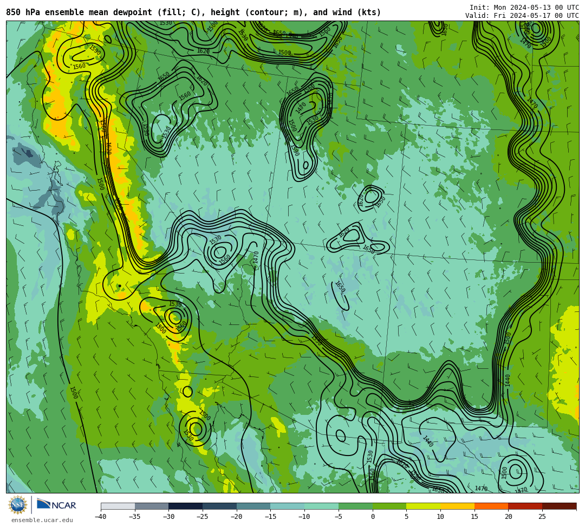The image size is (585, 527).
Task: Pick the orange 15 to 20 colorbar segment
Action: coord(491,506)
